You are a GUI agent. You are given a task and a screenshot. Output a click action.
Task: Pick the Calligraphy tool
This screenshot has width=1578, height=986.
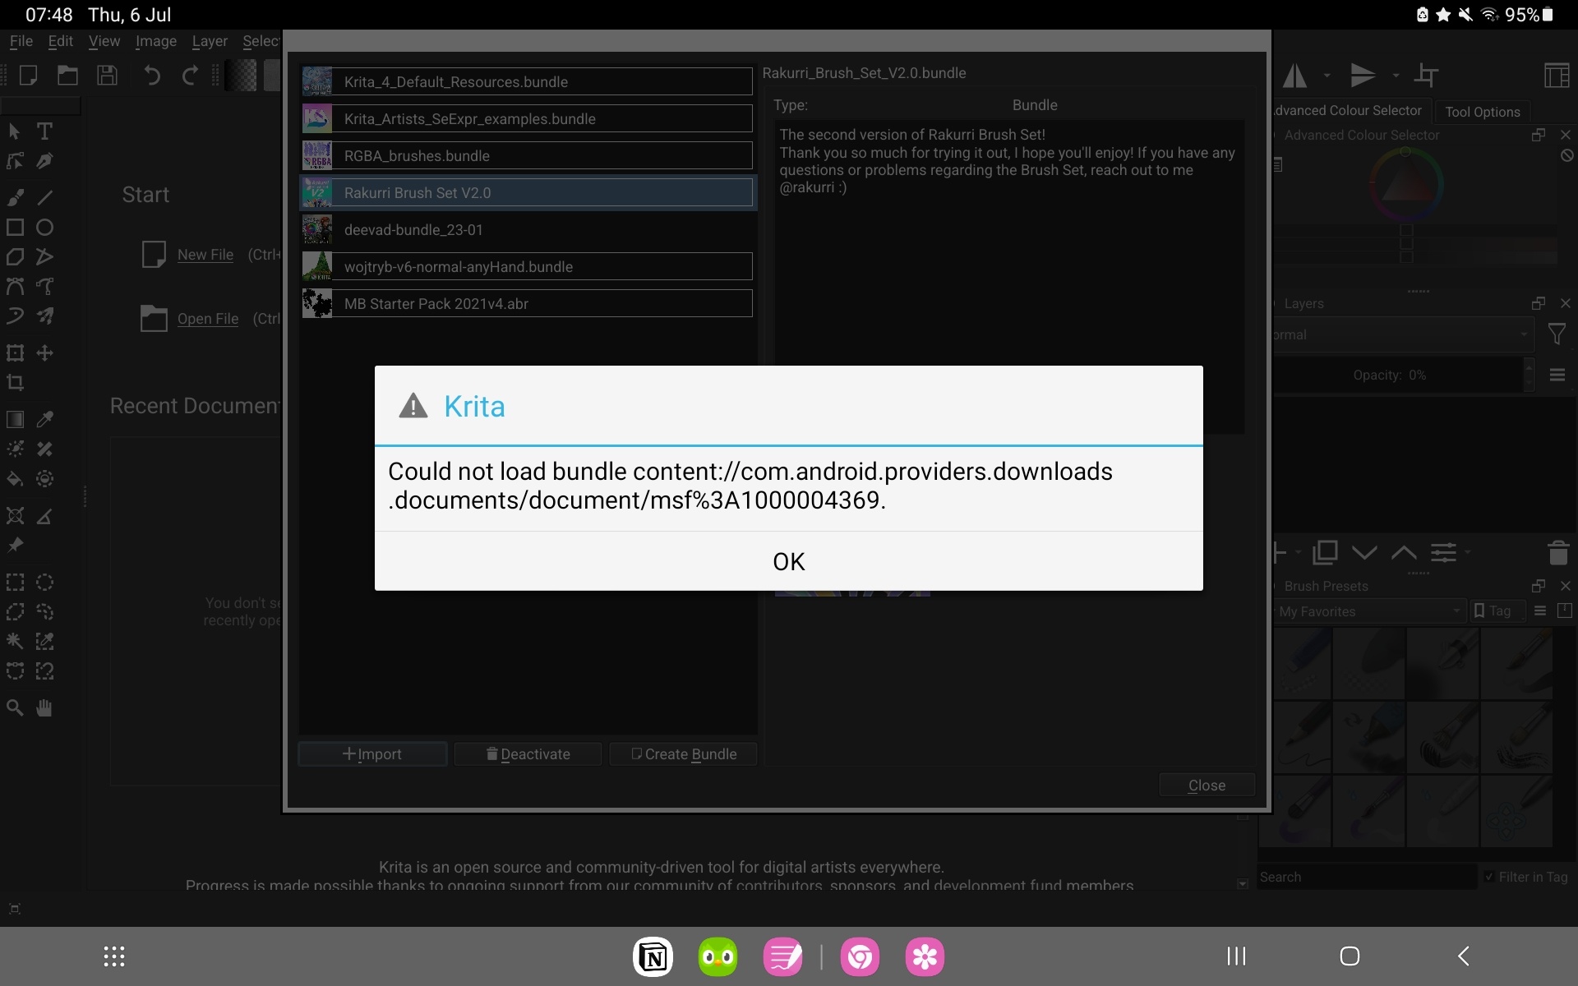coord(45,161)
